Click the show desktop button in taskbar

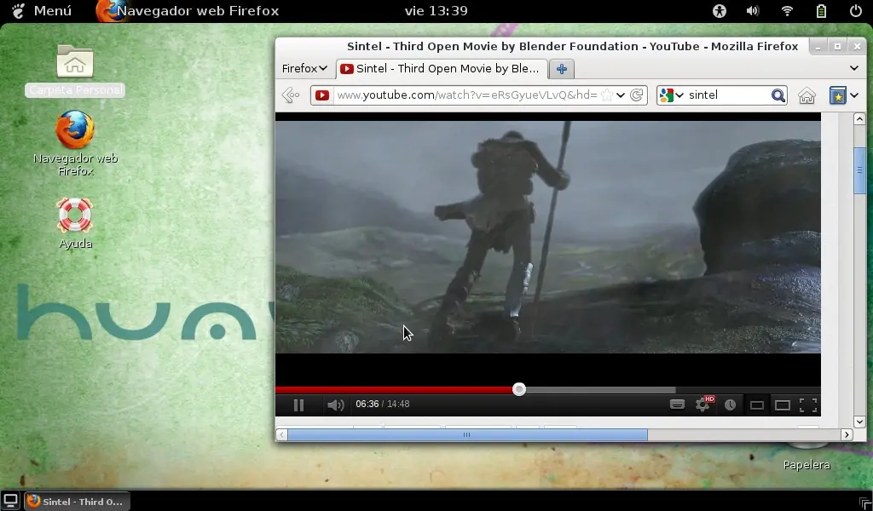click(10, 501)
